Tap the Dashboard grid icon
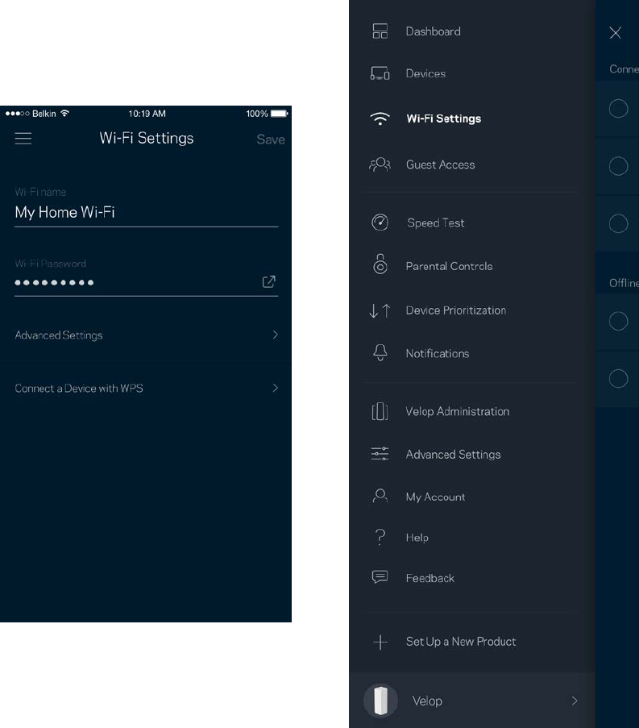The height and width of the screenshot is (728, 639). (380, 31)
